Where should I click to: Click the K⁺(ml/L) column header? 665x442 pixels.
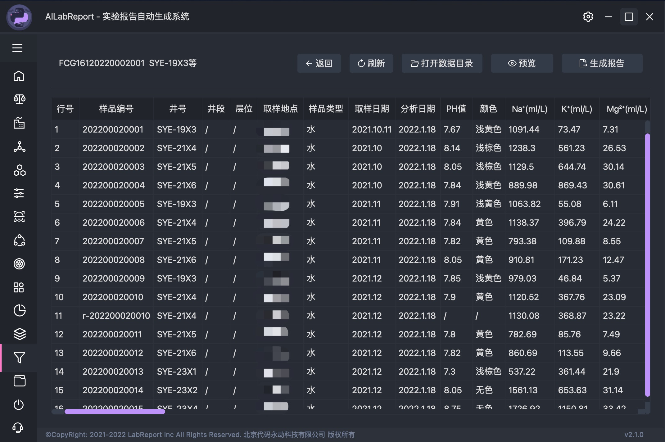(x=577, y=109)
